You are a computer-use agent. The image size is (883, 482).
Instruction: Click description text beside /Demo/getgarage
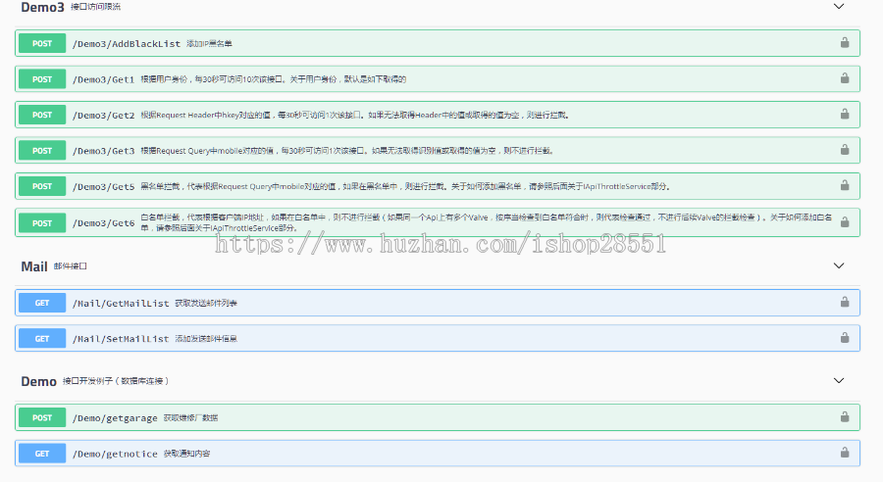(x=190, y=418)
